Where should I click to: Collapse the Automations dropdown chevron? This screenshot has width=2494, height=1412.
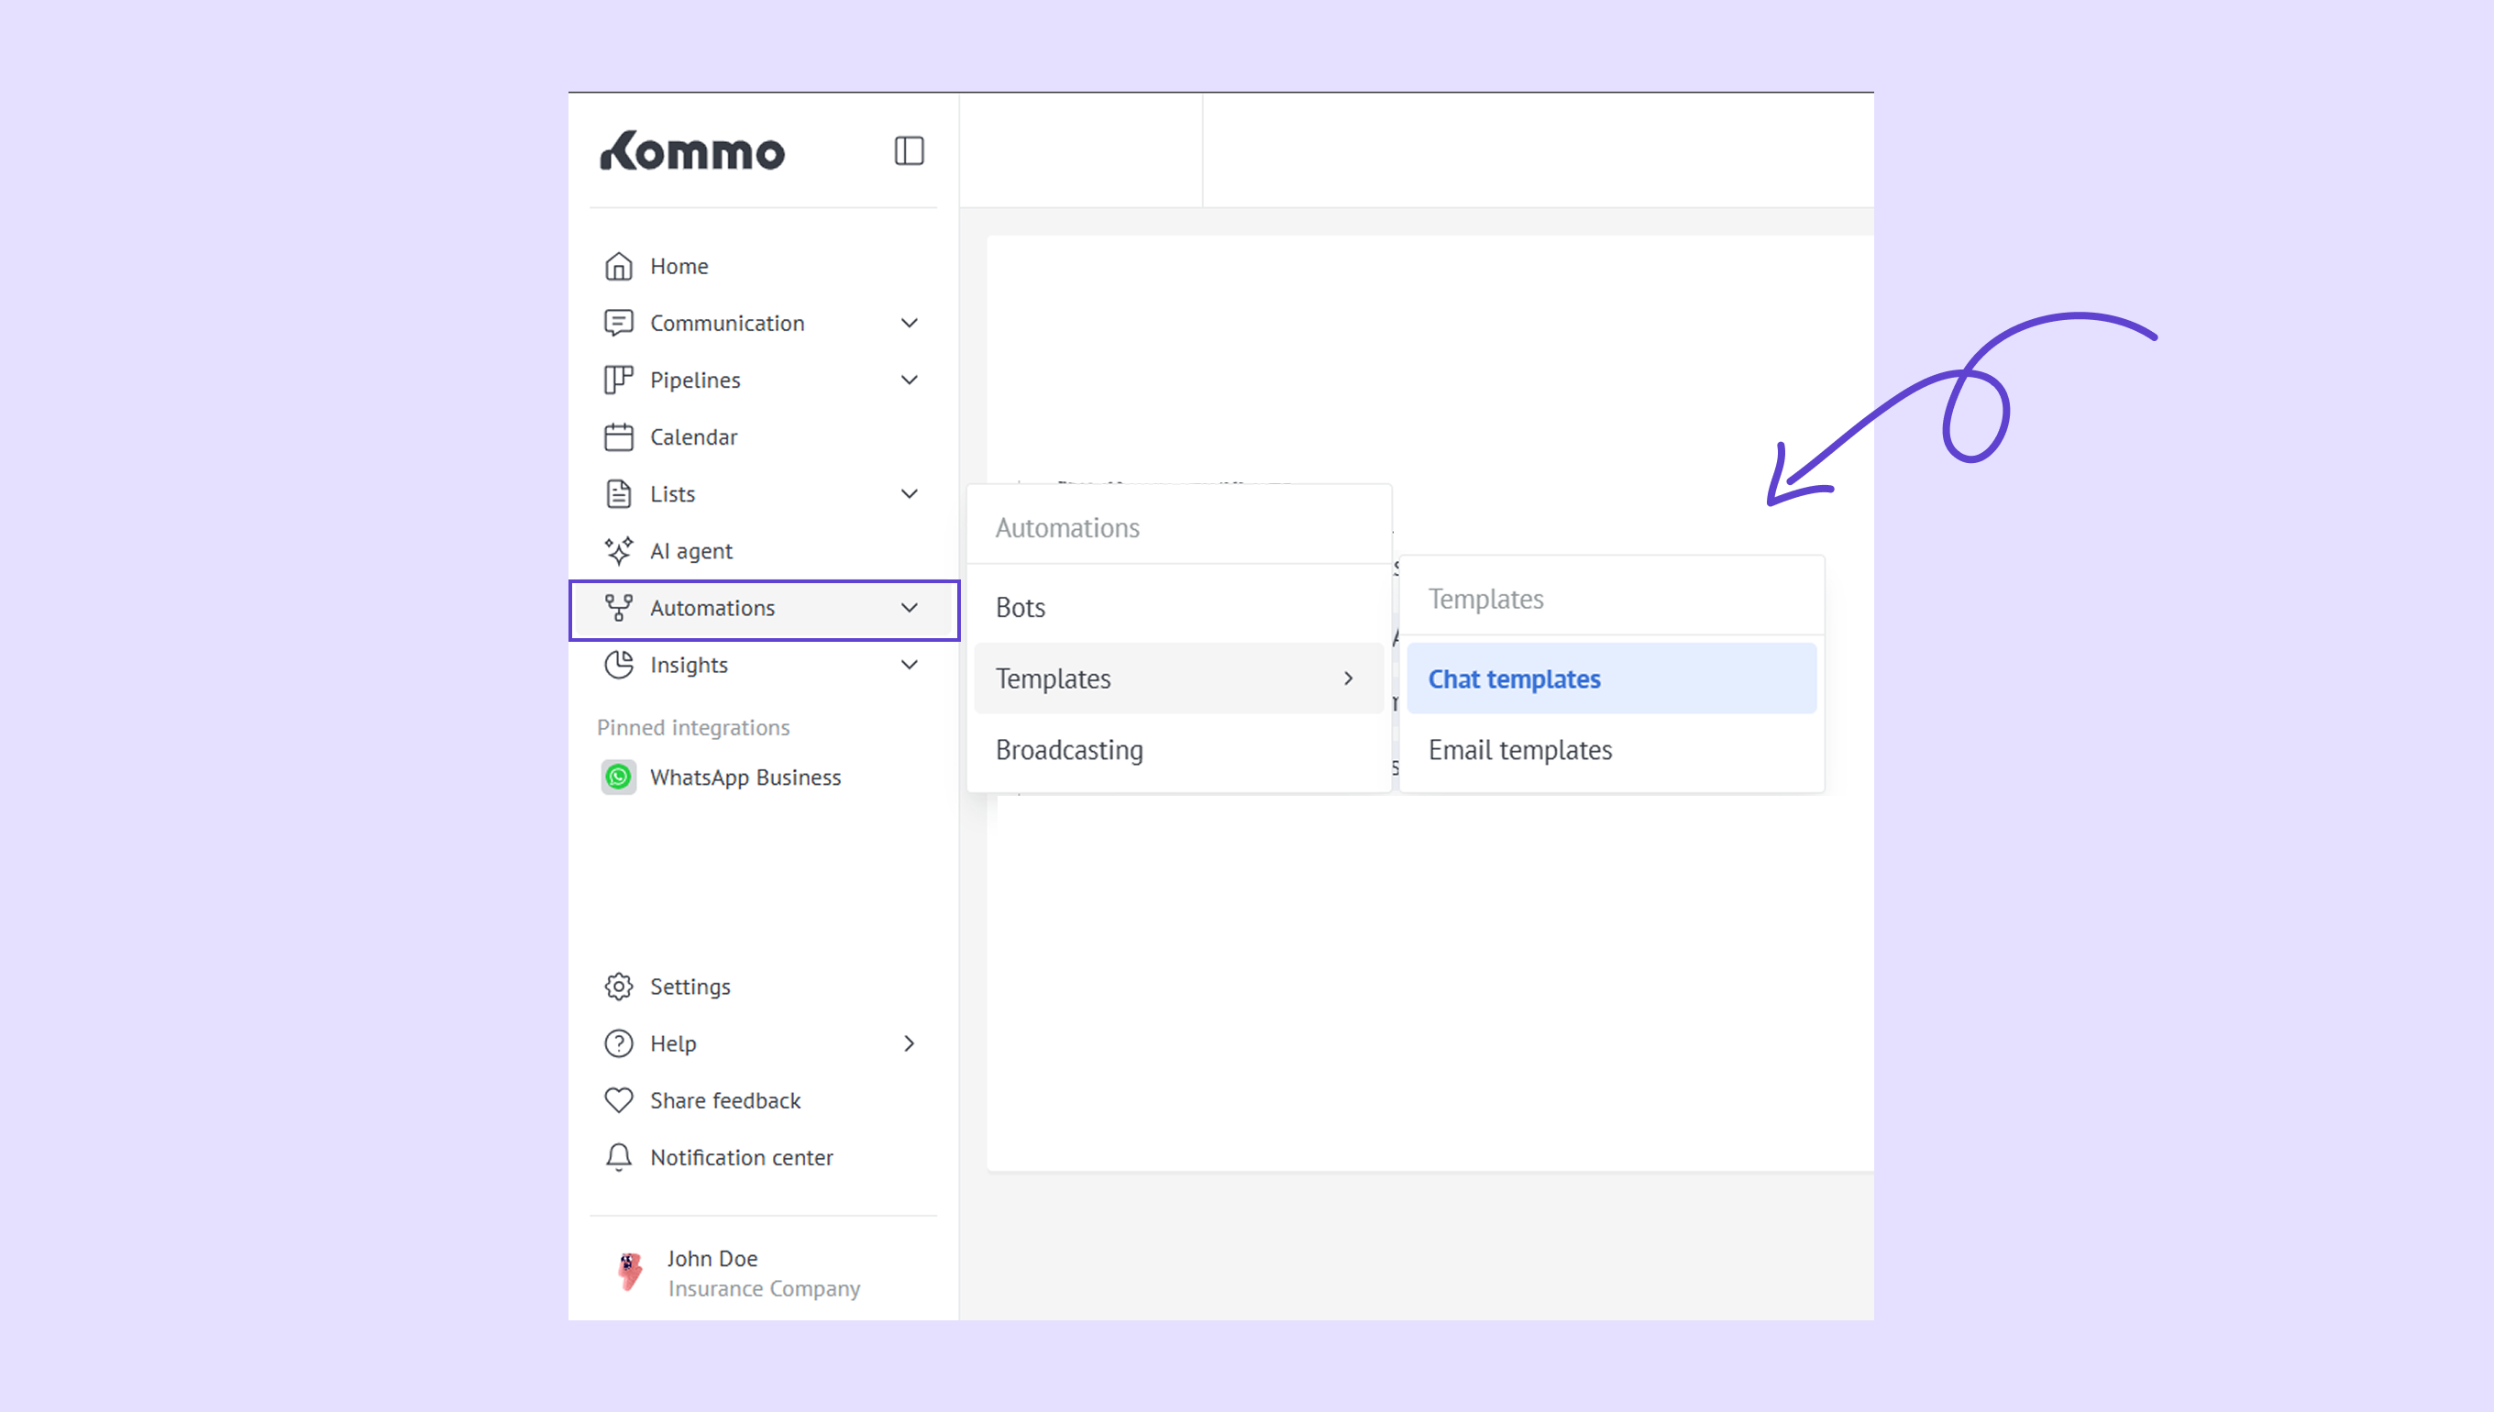pos(909,608)
